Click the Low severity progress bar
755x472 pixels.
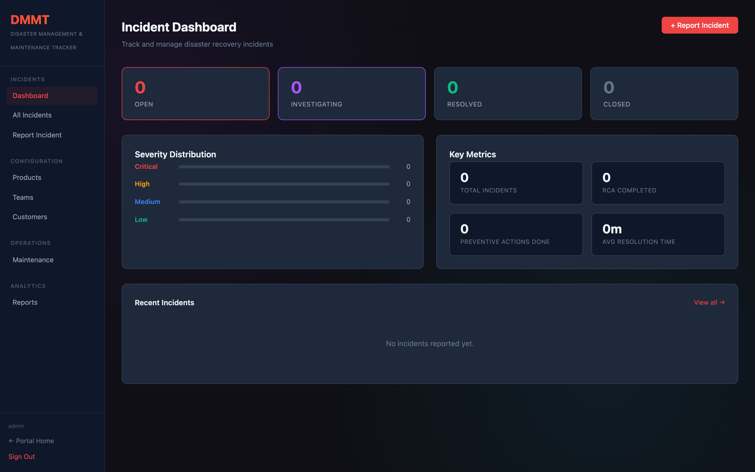(x=284, y=219)
